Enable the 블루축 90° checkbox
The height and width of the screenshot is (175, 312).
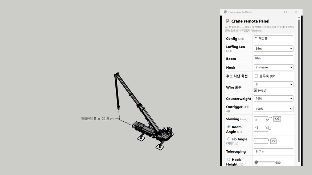pos(256,76)
